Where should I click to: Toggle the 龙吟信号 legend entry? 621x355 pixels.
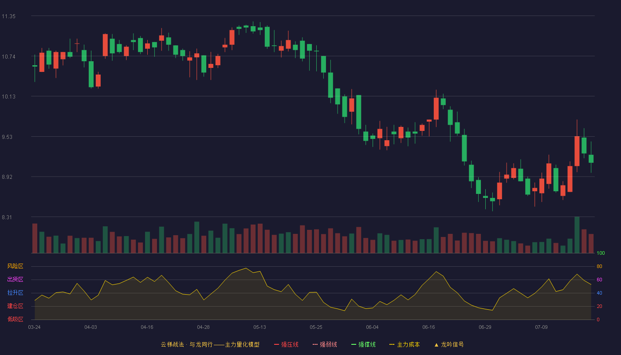click(448, 344)
